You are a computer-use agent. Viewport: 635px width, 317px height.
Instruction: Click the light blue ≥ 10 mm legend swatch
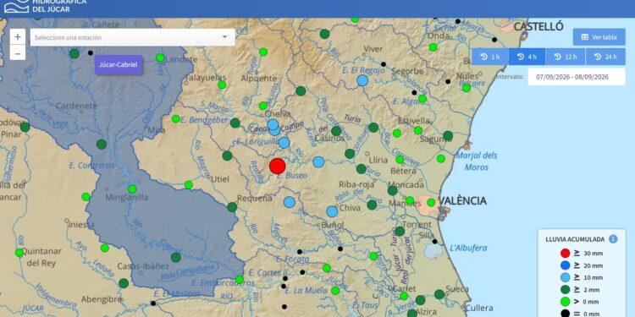tap(566, 277)
